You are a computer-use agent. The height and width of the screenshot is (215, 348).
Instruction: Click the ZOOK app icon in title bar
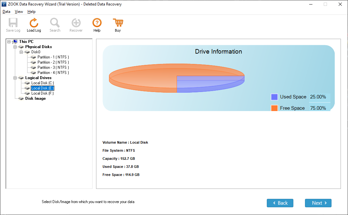[x=4, y=4]
